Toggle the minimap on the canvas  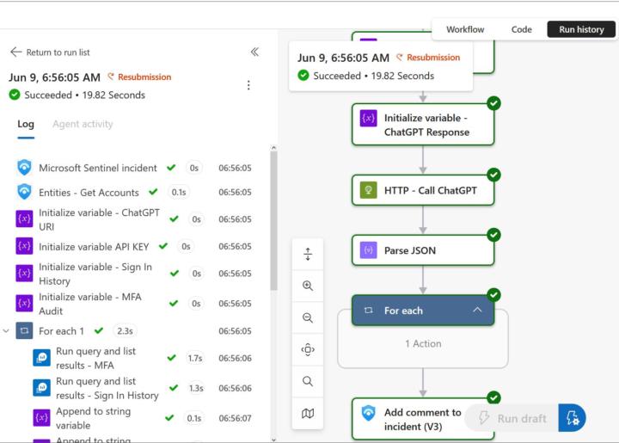(308, 414)
